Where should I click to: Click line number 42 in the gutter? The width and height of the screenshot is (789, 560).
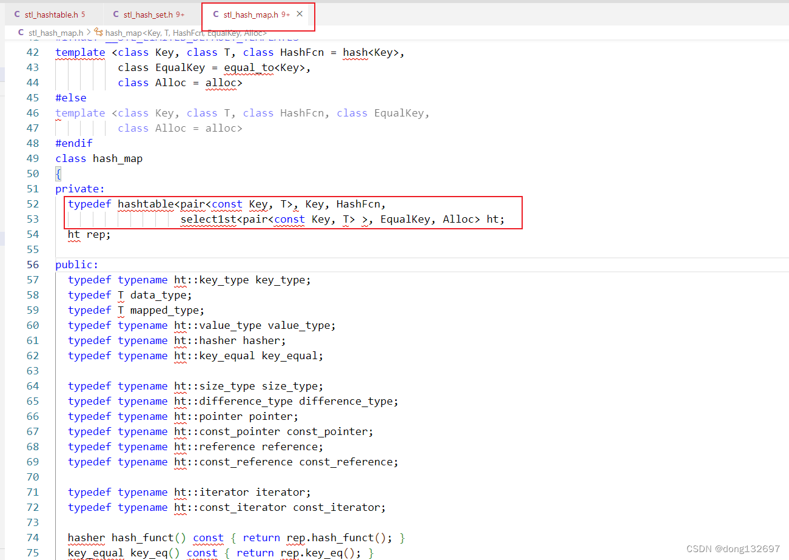33,52
